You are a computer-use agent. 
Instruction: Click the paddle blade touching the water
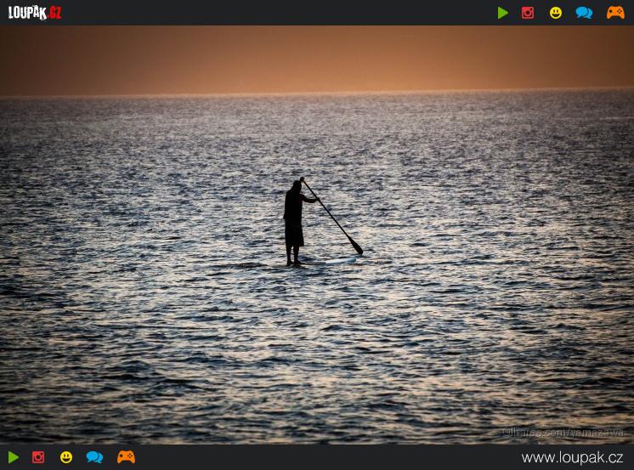tap(358, 248)
